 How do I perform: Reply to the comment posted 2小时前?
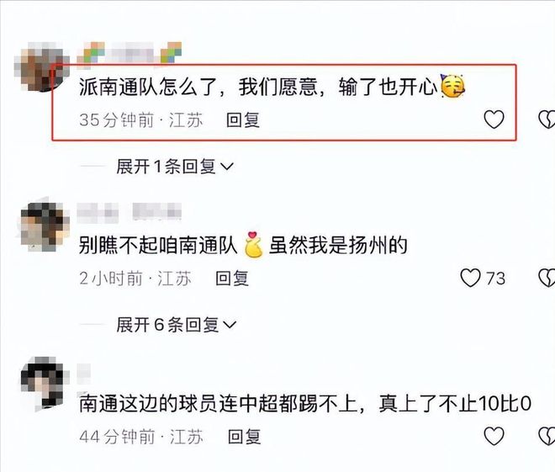[232, 278]
